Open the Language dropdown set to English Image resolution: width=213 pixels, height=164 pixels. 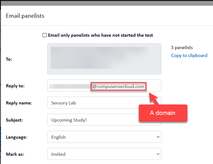pos(104,137)
